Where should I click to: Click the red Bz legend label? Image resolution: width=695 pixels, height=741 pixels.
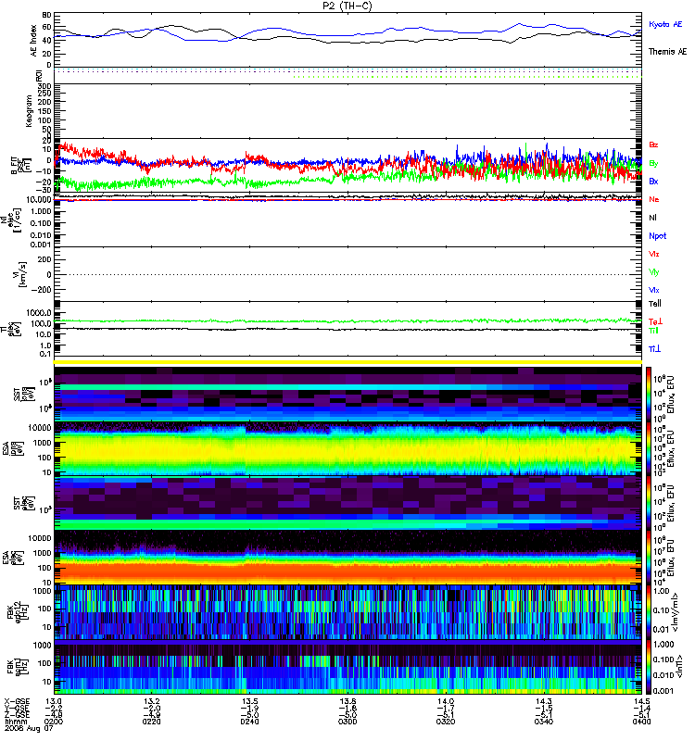click(x=653, y=144)
